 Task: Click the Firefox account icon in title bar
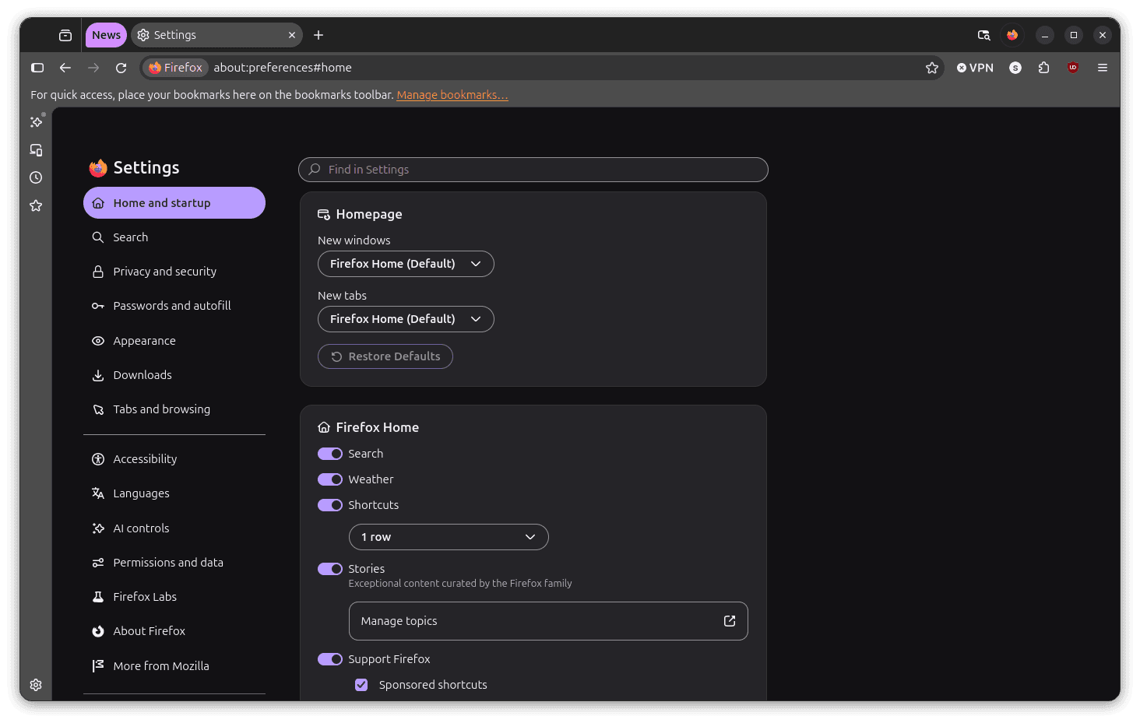coord(1012,35)
